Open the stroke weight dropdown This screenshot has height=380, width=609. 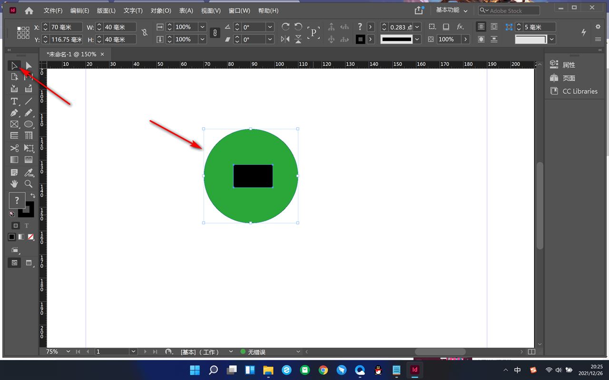coord(417,27)
